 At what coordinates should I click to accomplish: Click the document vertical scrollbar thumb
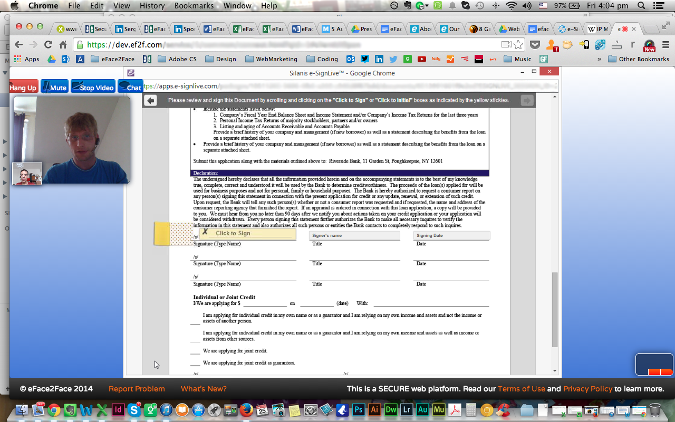coord(554,309)
